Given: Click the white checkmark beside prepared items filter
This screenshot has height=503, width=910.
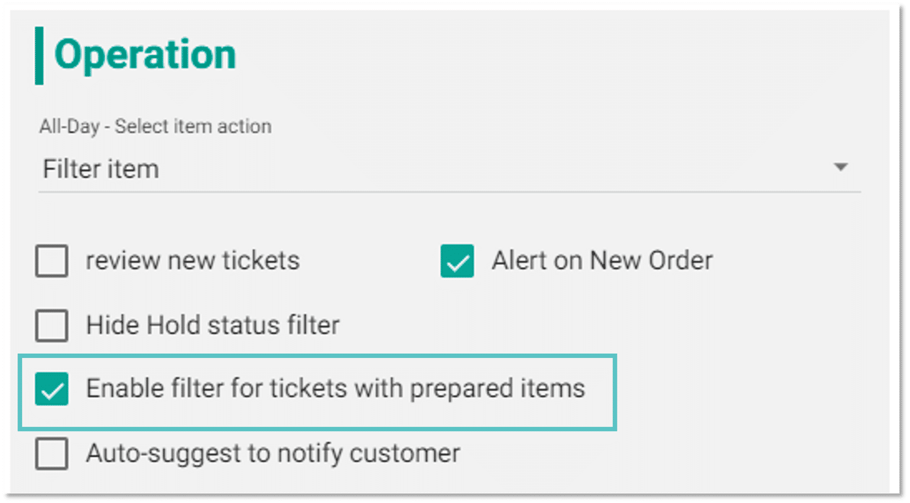Looking at the screenshot, I should tap(52, 391).
